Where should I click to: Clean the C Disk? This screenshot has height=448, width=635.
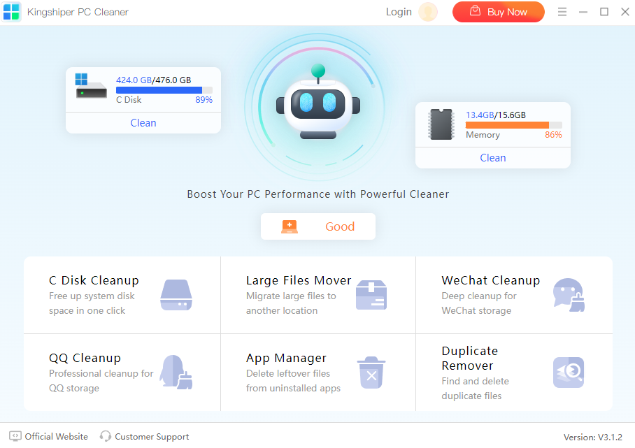(x=143, y=123)
